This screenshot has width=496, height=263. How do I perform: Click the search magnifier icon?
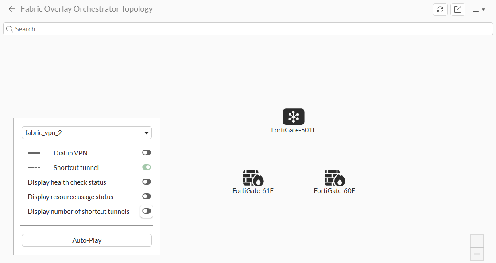9,29
